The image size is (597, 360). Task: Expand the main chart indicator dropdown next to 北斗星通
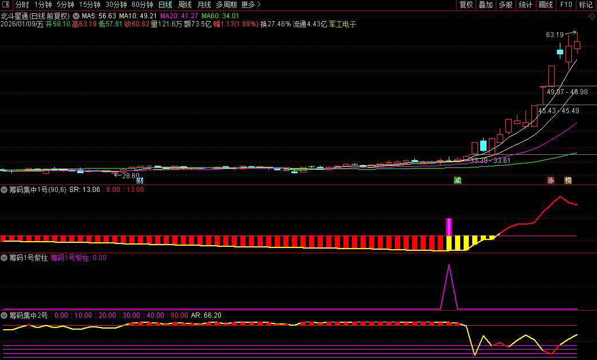coord(76,16)
